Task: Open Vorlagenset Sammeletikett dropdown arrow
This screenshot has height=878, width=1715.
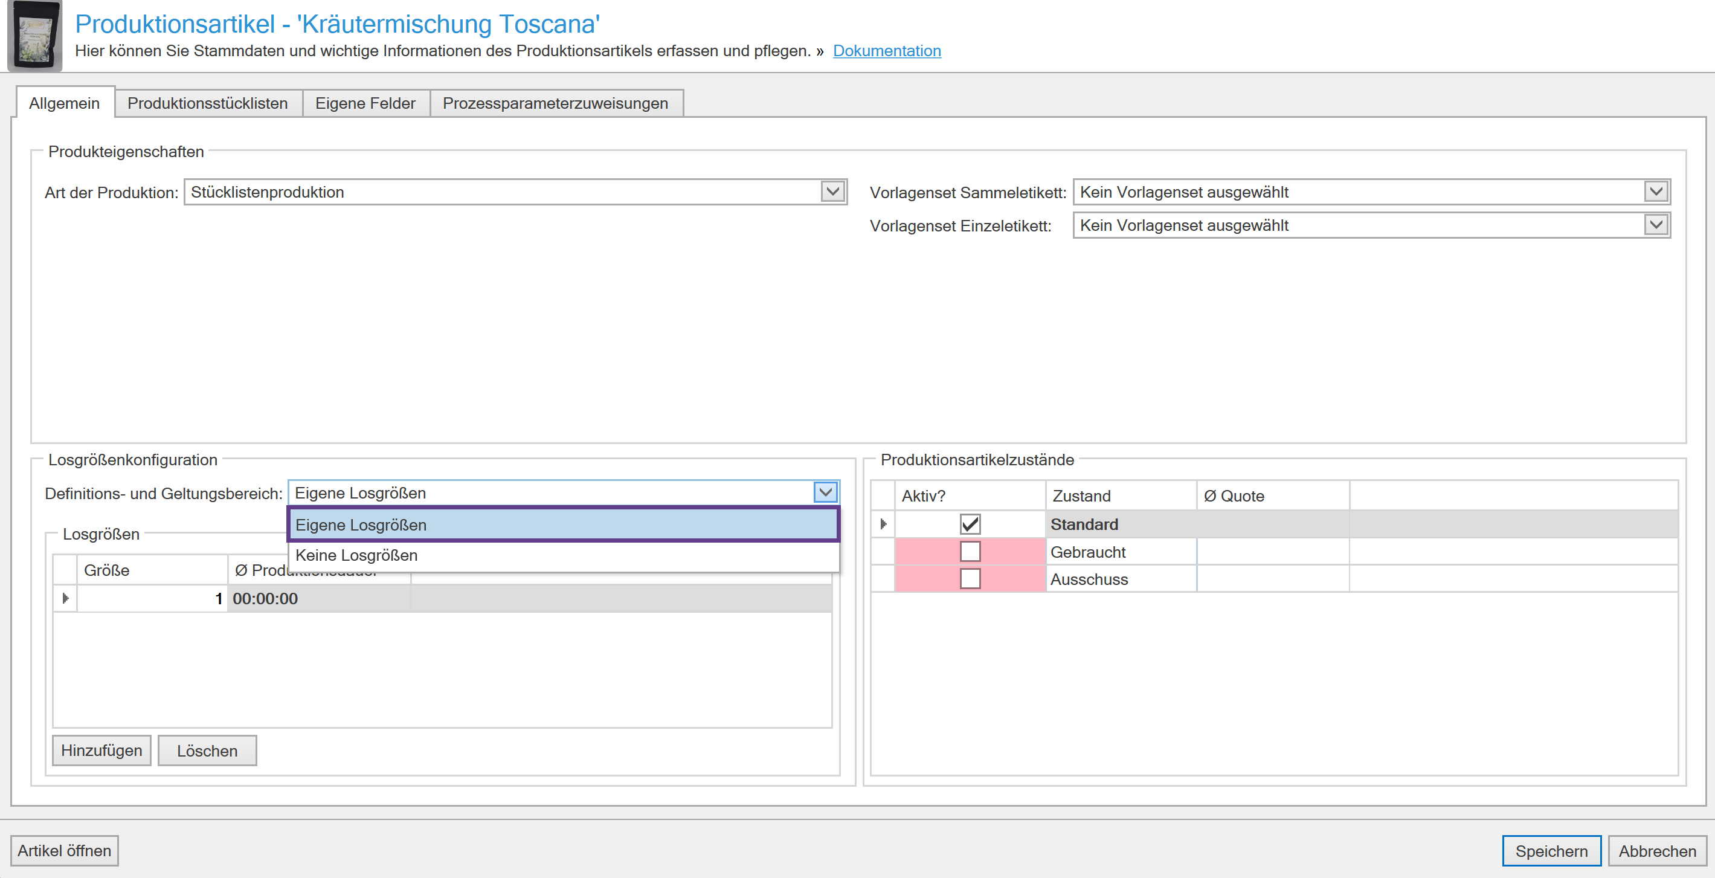Action: pyautogui.click(x=1656, y=192)
